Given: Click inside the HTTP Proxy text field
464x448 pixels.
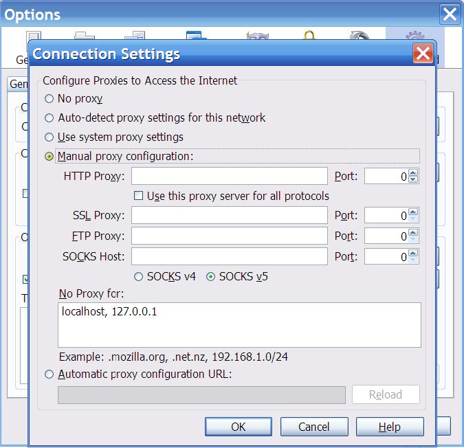Looking at the screenshot, I should coord(230,176).
